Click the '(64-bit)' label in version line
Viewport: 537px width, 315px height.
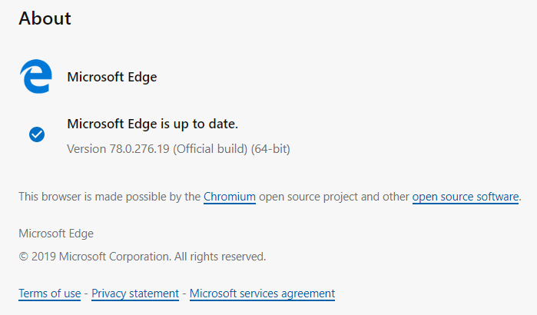(x=270, y=148)
